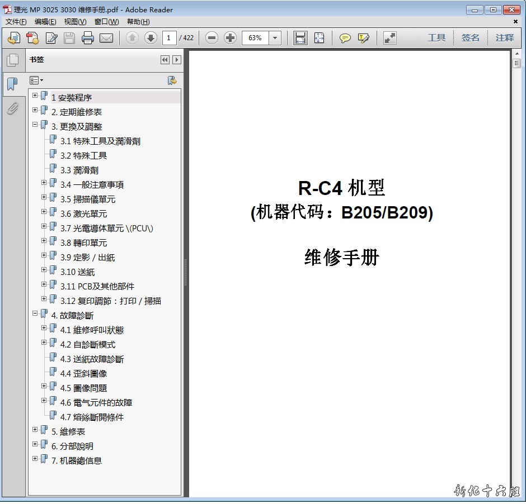Click the email envelope icon

(x=106, y=38)
